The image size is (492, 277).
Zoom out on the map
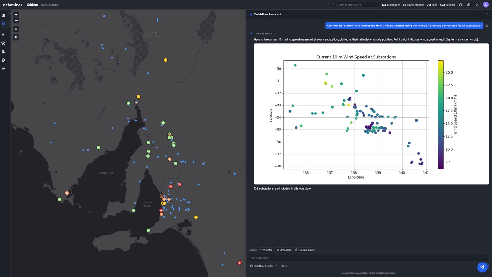pyautogui.click(x=16, y=21)
